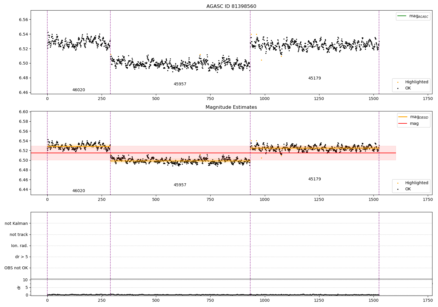Click the rotated "dr" axis label
The image size is (438, 307).
point(19,287)
